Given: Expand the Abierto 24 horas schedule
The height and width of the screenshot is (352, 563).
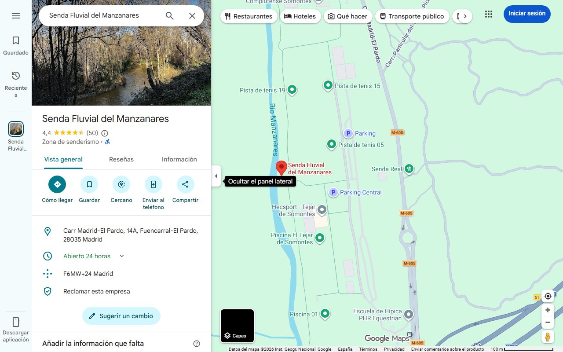Looking at the screenshot, I should (x=121, y=256).
